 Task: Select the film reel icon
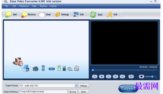pos(70,69)
